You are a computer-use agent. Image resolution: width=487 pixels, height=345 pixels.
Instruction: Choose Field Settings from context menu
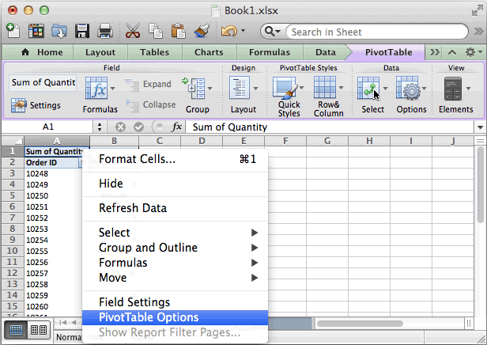(x=176, y=302)
